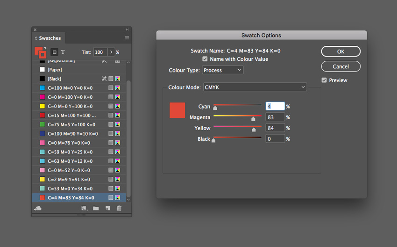Open the Show Swatch Kinds grid icon
The image size is (397, 247).
(x=84, y=208)
